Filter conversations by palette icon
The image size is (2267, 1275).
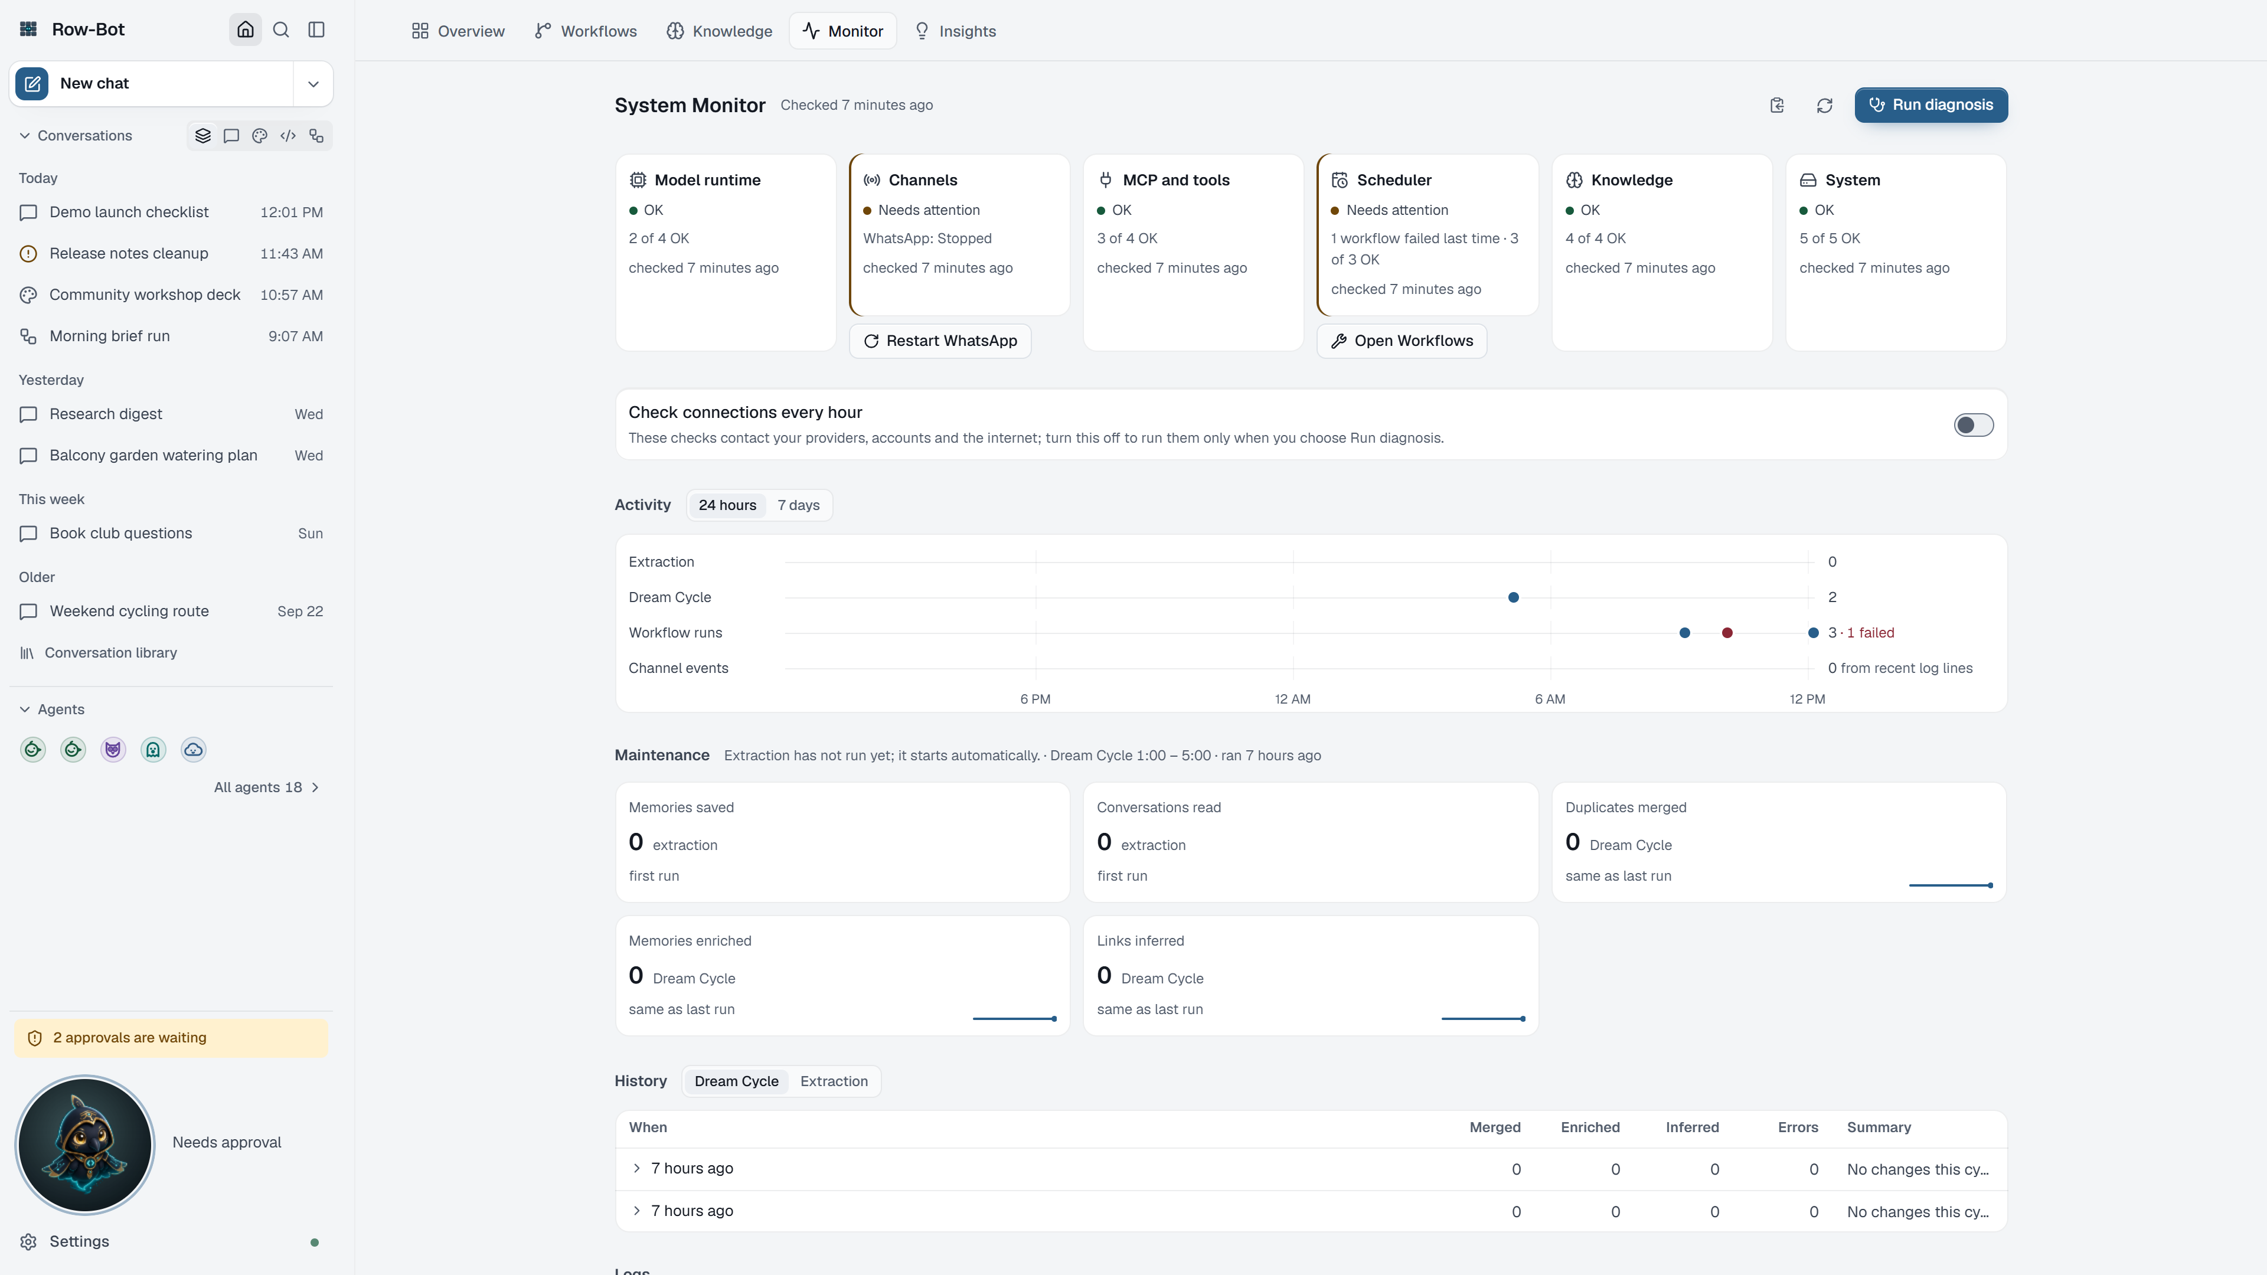(260, 136)
